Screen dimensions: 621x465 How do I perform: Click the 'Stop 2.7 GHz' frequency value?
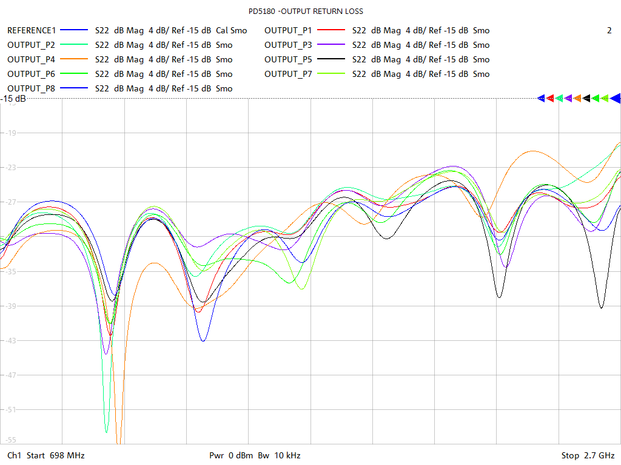pos(588,455)
